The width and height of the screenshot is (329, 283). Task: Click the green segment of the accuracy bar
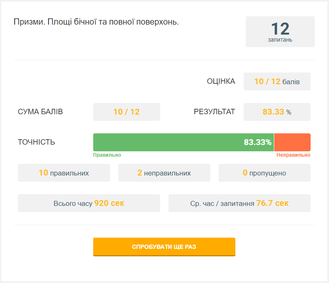tap(167, 142)
